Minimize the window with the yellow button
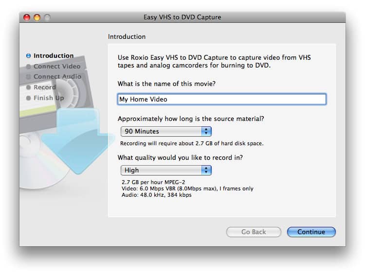The image size is (365, 273). (x=37, y=17)
